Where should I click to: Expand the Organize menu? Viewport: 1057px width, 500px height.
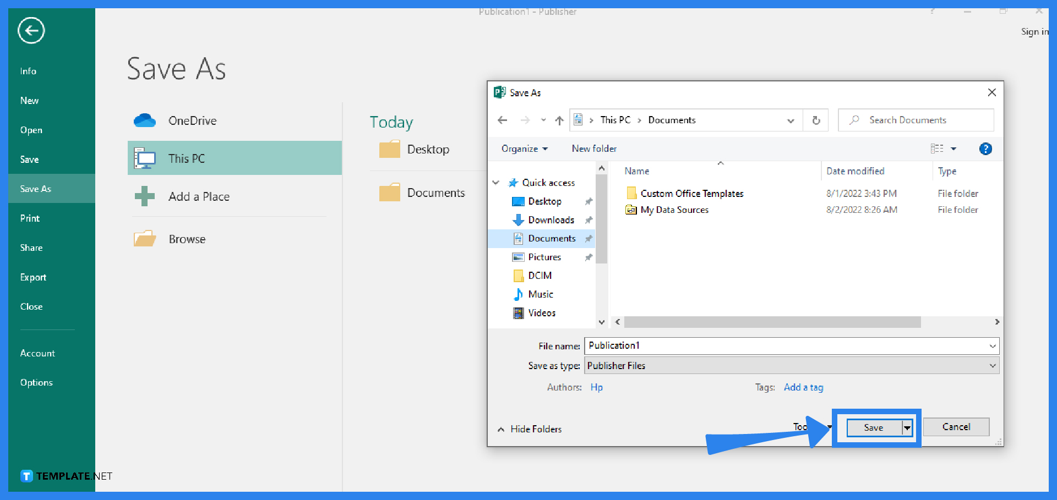pos(524,149)
